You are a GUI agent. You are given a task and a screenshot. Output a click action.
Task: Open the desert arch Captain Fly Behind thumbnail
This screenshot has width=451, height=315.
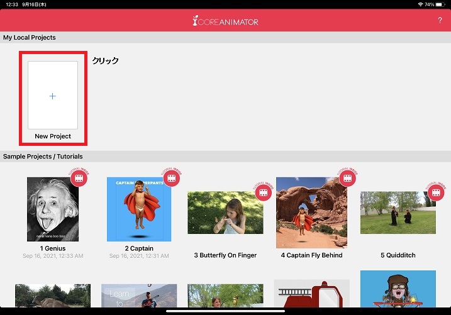(311, 211)
